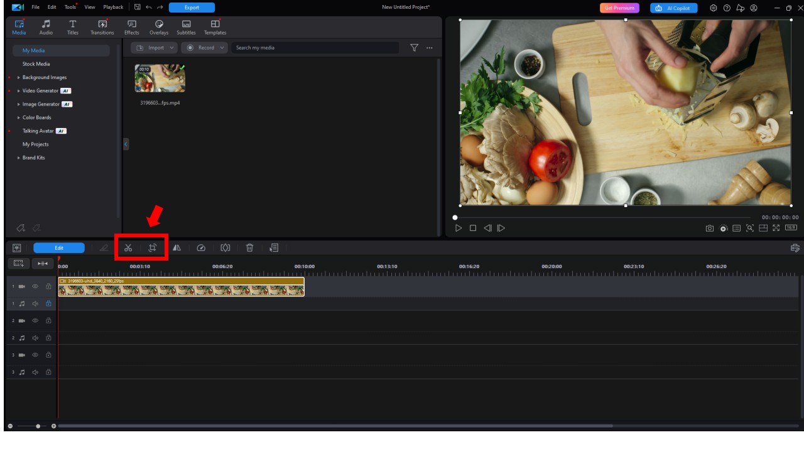The image size is (804, 452).
Task: Click the preview zoom magnifier icon
Action: point(750,228)
